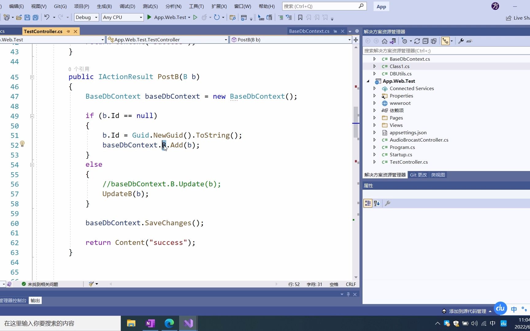
Task: Expand the App.Web.Test project node
Action: [x=368, y=81]
